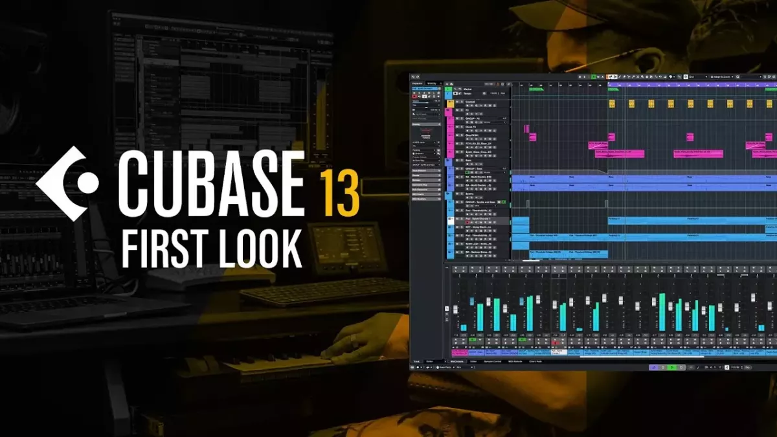Select the Pad - Synth Chorale 1 track
The height and width of the screenshot is (437, 777).
[x=480, y=220]
